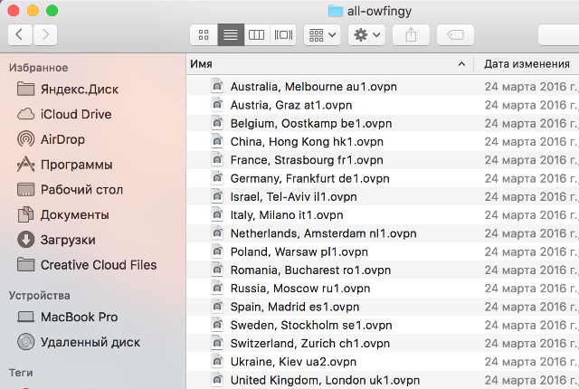Open Программы in the sidebar
579x389 pixels.
[76, 165]
